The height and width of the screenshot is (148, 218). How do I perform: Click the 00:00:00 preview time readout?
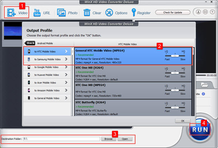(x=211, y=75)
